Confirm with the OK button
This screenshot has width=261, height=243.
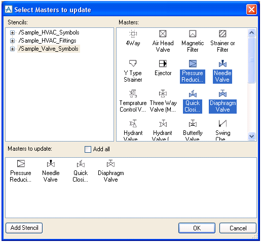(x=197, y=228)
